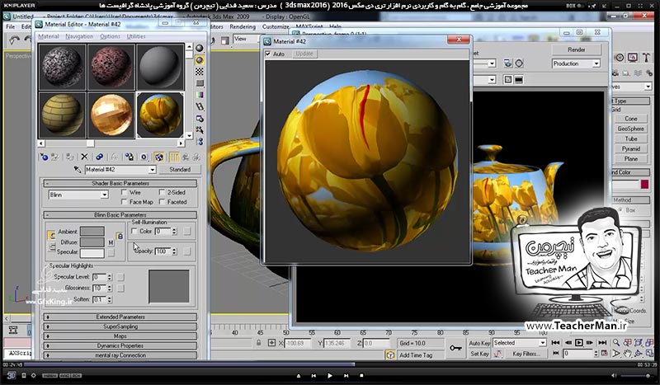Open the Material/Map Navigator icon
This screenshot has width=660, height=385.
200,141
